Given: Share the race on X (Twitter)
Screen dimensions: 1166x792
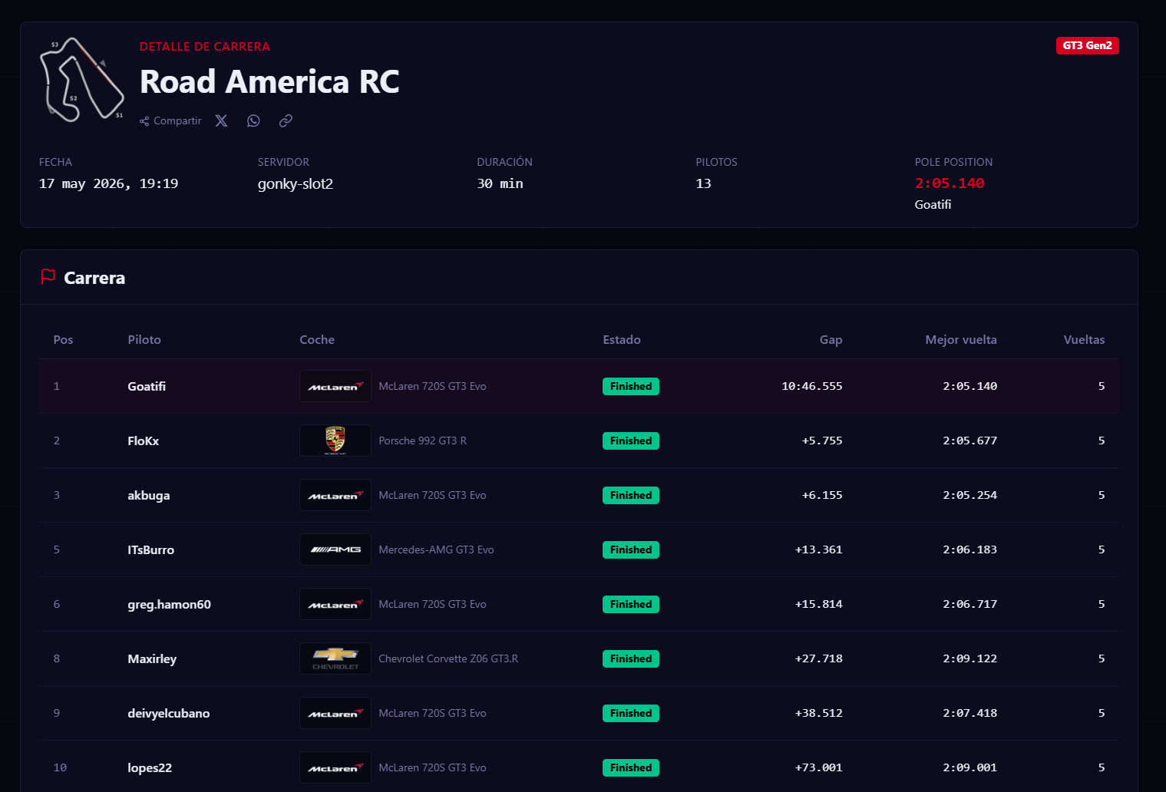Looking at the screenshot, I should [221, 120].
